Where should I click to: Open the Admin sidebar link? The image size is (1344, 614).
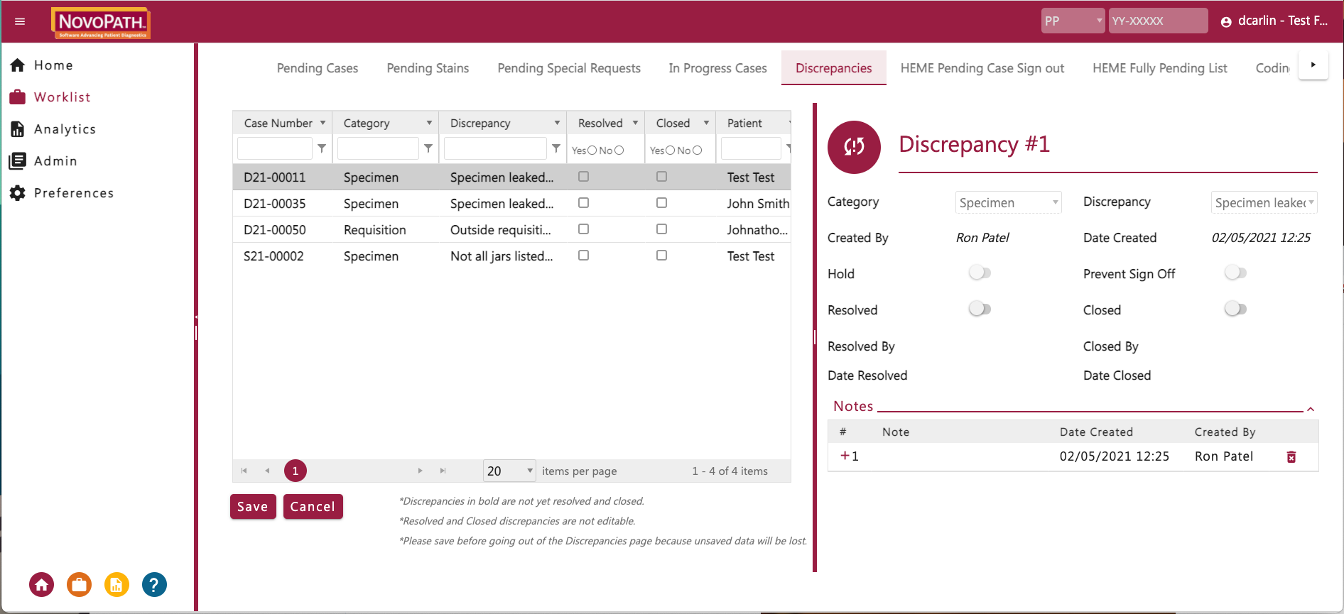pyautogui.click(x=55, y=161)
